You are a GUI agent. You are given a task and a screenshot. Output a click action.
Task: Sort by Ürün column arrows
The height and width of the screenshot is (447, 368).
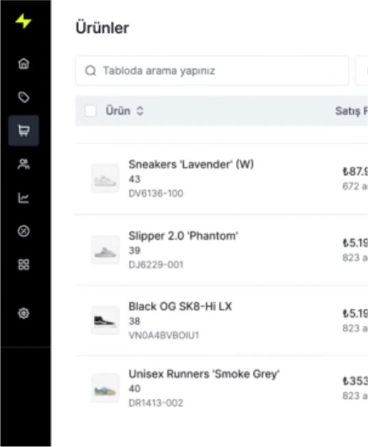[140, 111]
